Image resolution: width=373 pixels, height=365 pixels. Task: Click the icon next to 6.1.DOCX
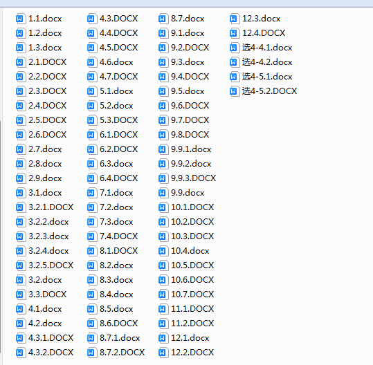(x=91, y=135)
